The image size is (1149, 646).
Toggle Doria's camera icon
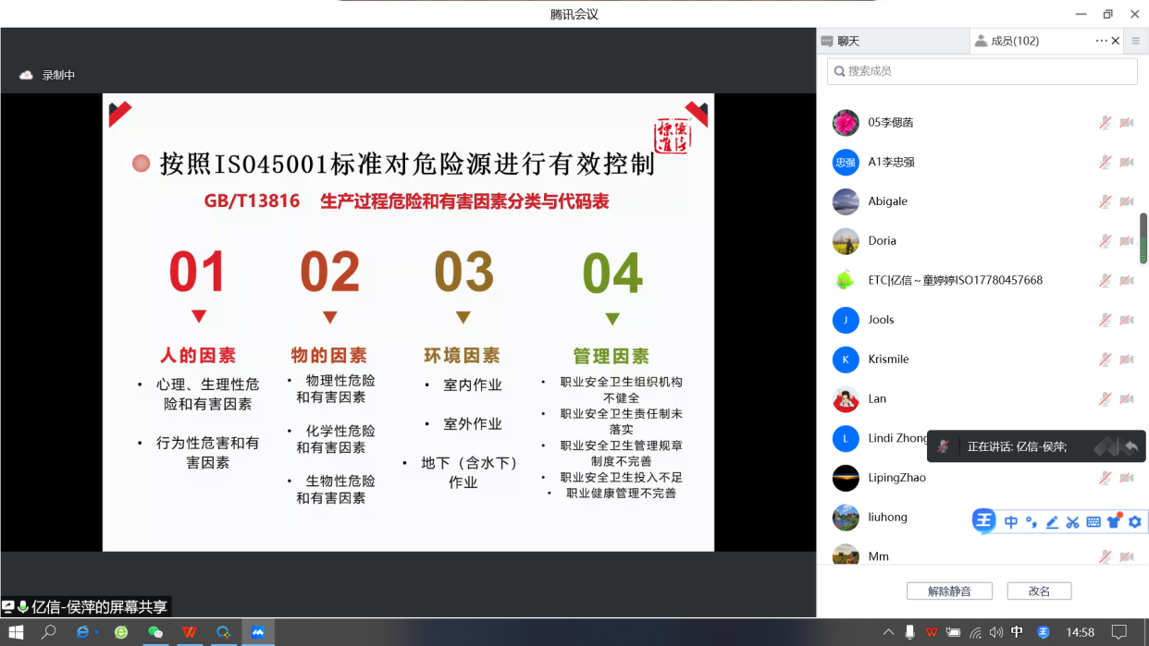pos(1125,240)
